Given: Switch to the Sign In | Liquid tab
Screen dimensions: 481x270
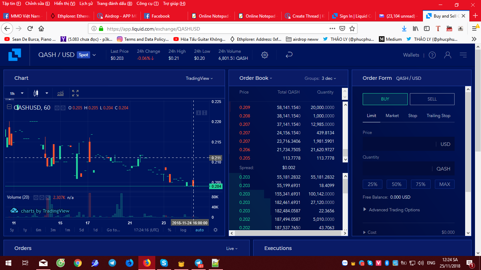Looking at the screenshot, I should 352,16.
